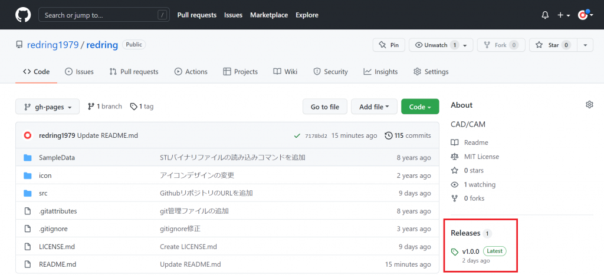The image size is (604, 275).
Task: Click the green commit status checkmark
Action: point(297,135)
